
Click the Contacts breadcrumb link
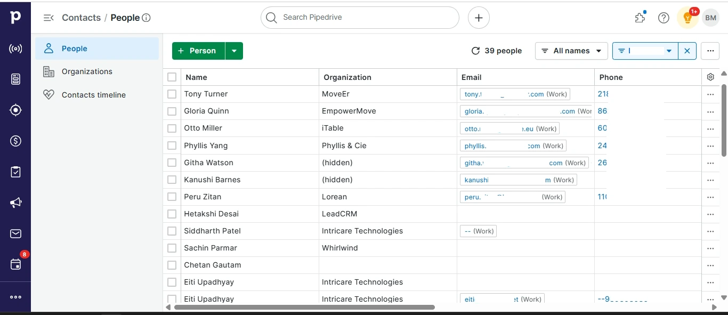point(81,18)
